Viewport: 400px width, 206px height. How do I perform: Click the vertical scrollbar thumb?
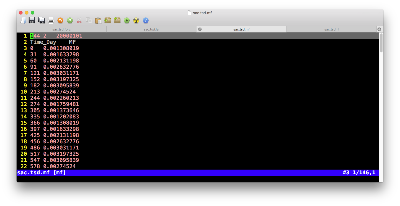381,43
